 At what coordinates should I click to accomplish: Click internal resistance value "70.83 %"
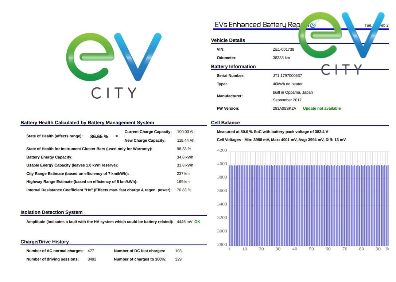(184, 190)
